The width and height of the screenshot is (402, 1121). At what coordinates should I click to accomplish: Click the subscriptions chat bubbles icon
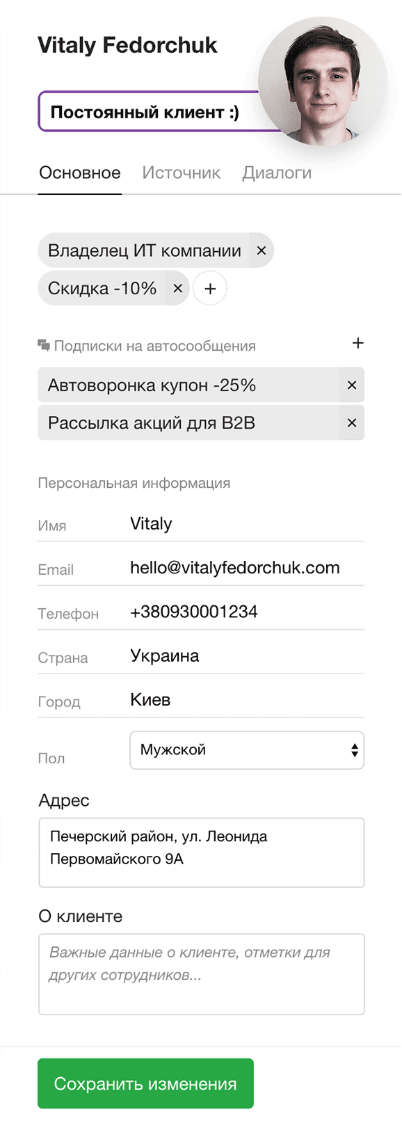(44, 345)
